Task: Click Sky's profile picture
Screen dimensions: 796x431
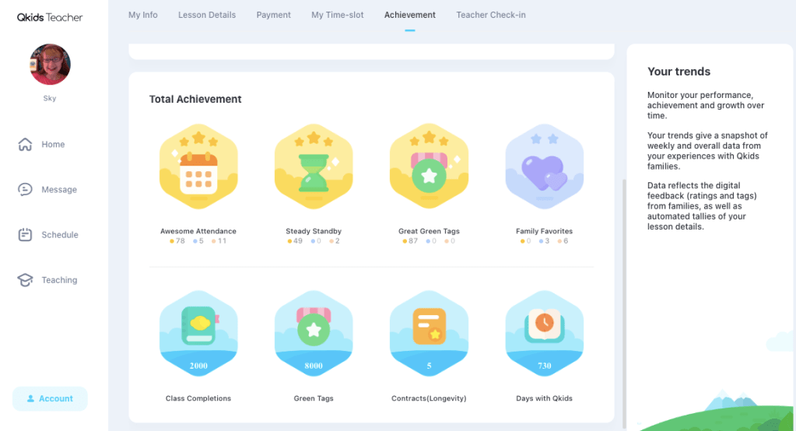Action: pyautogui.click(x=50, y=65)
